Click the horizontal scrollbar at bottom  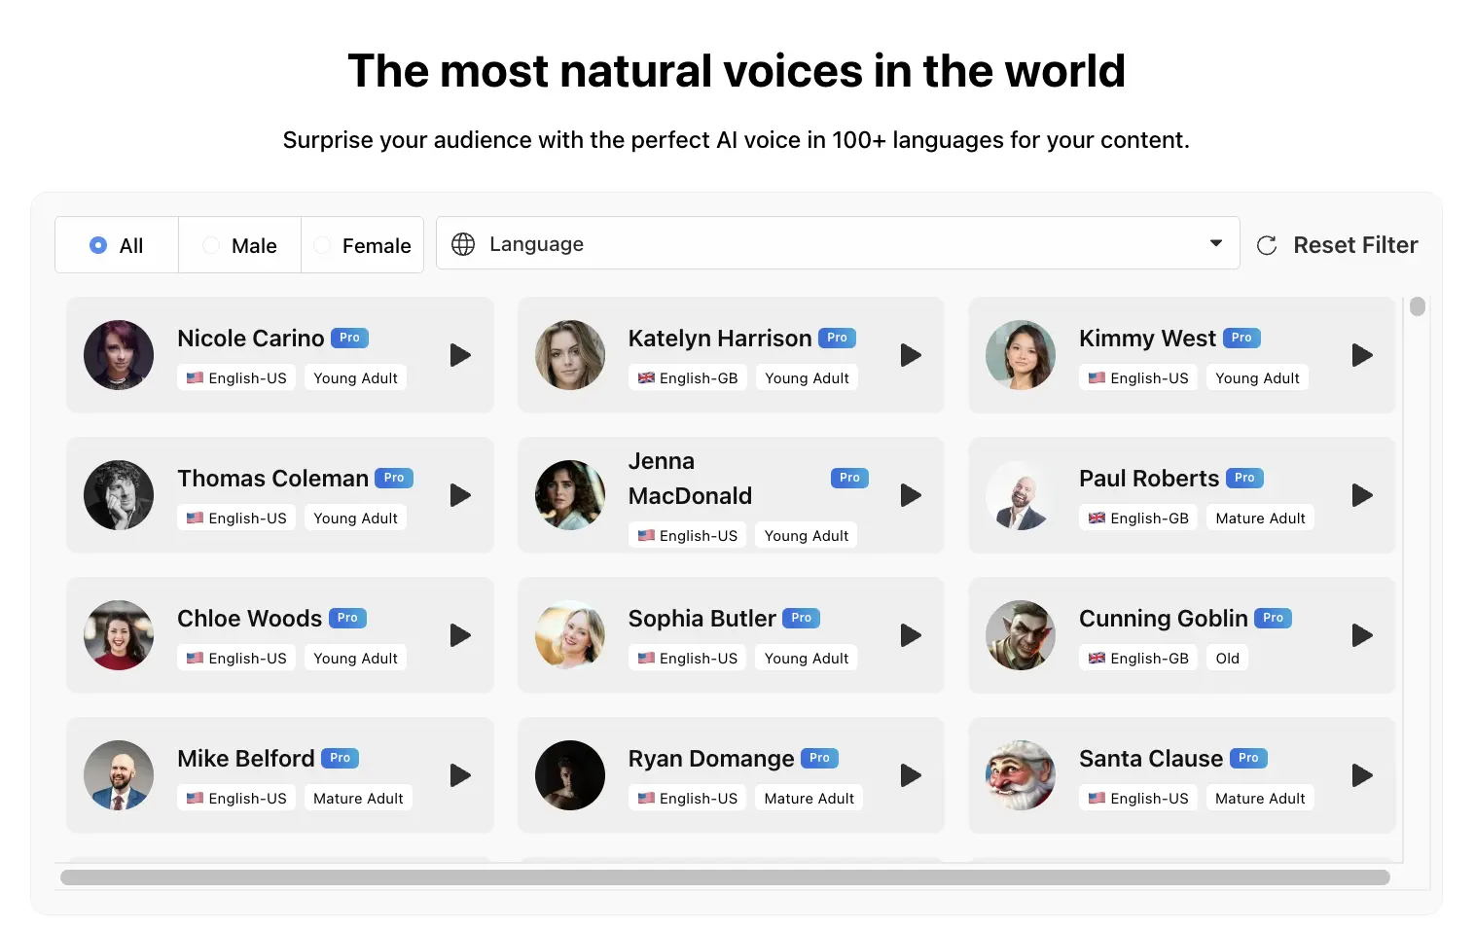pyautogui.click(x=725, y=877)
